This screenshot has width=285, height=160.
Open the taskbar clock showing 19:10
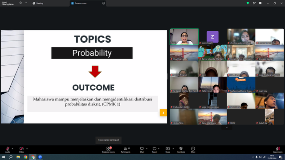point(272,157)
